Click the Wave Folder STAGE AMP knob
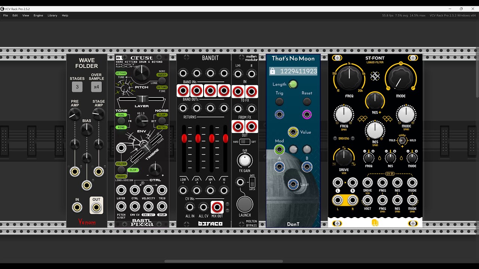The width and height of the screenshot is (479, 269). pyautogui.click(x=98, y=115)
